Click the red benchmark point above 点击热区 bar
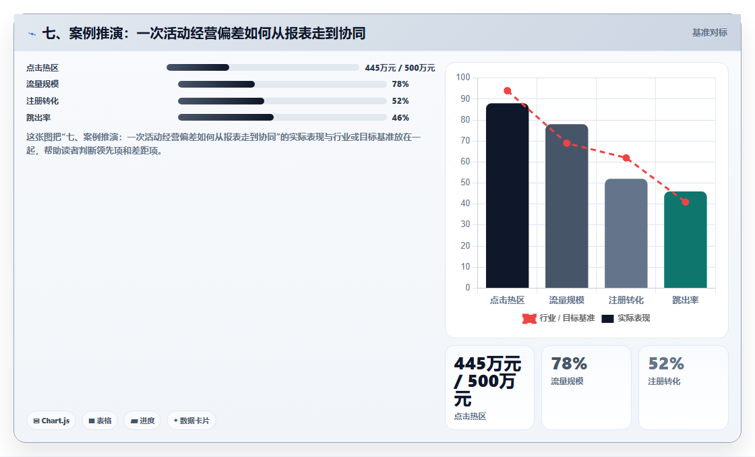The image size is (755, 457). 508,91
